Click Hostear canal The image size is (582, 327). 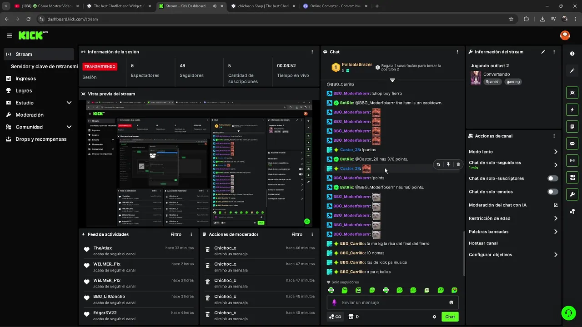pyautogui.click(x=483, y=243)
